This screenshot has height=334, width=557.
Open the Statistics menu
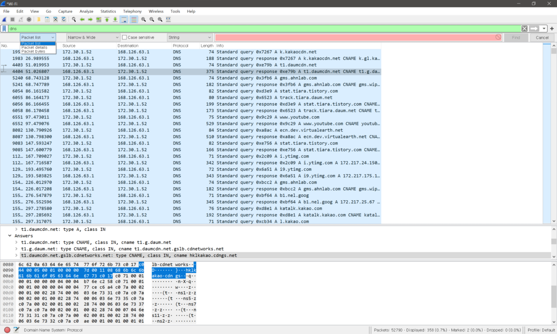point(108,11)
